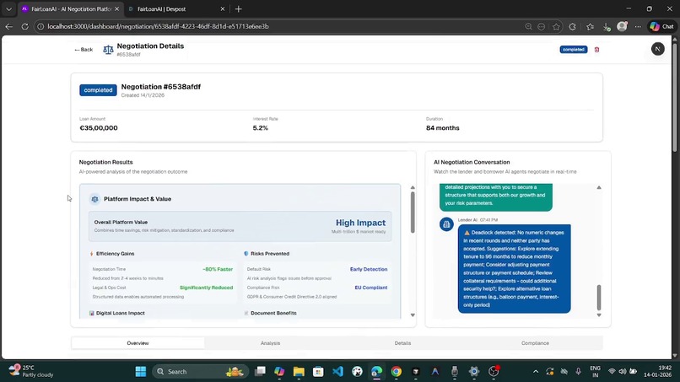Bookmark page with the star icon

(556, 26)
